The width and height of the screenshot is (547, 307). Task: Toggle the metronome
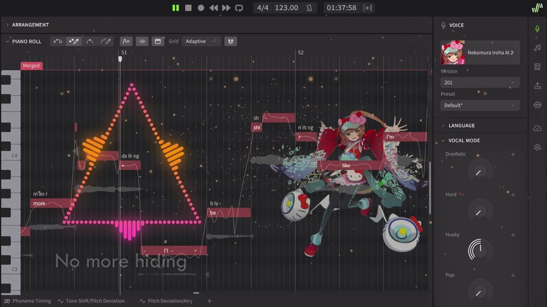tap(309, 8)
